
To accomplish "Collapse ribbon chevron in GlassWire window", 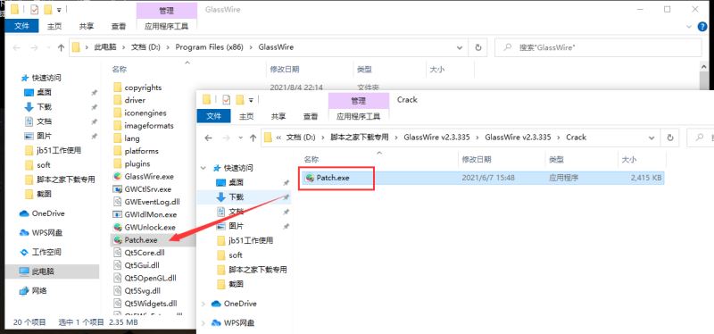I will tap(689, 27).
